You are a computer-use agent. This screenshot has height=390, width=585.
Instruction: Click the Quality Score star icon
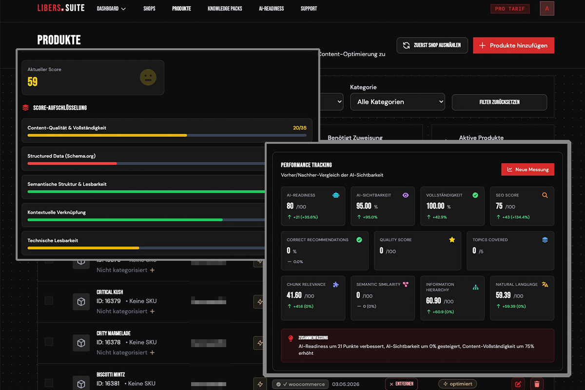tap(452, 240)
